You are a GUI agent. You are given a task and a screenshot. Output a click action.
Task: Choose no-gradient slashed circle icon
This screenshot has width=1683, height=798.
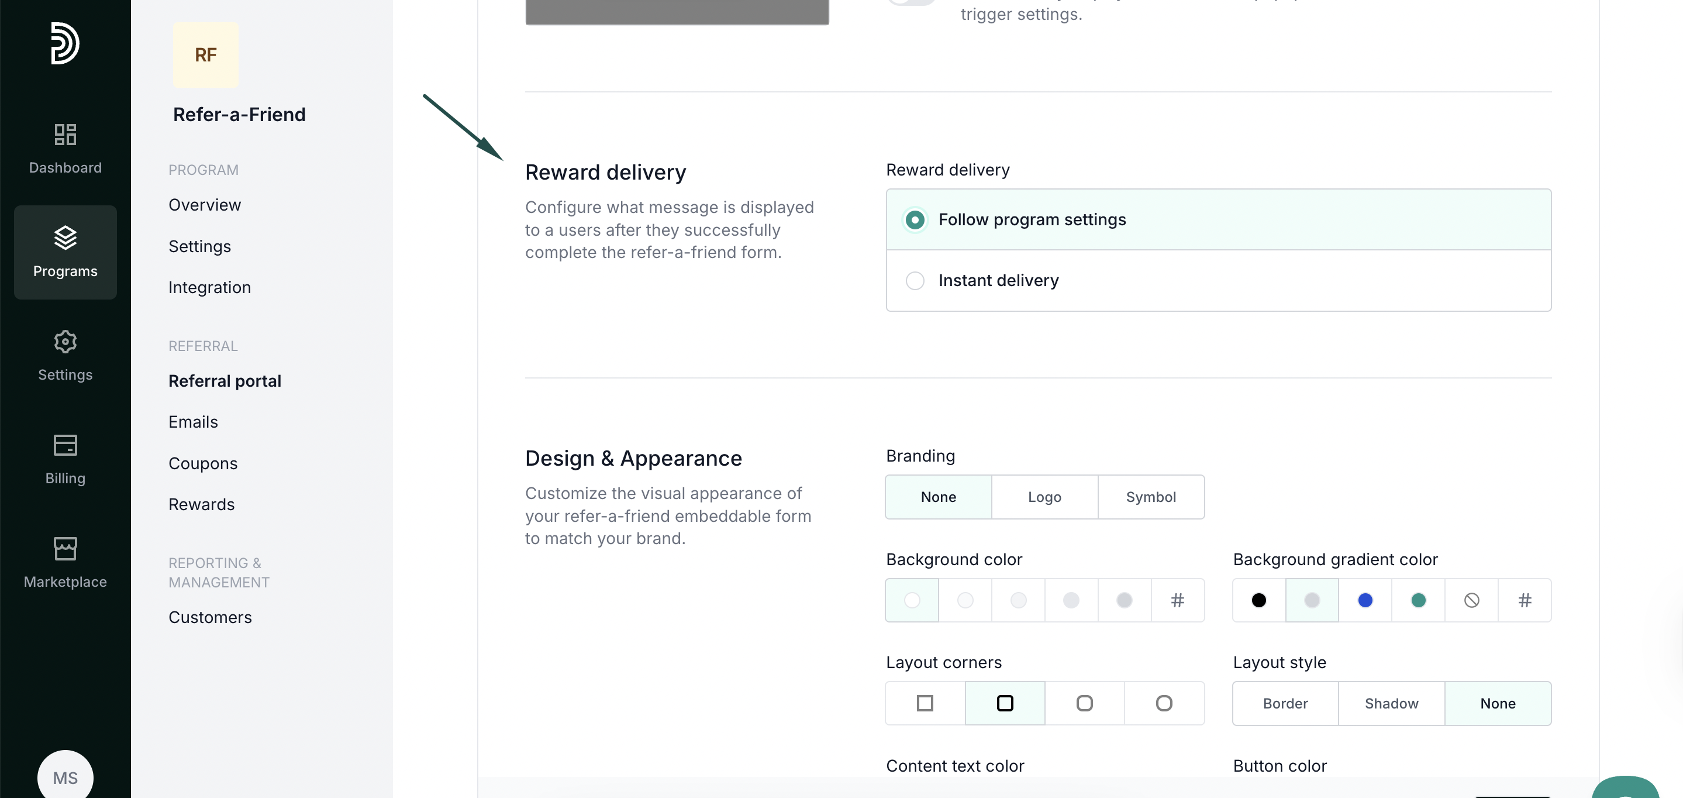coord(1471,600)
